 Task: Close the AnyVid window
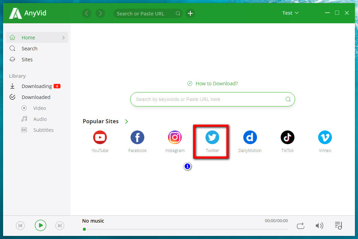pos(347,13)
